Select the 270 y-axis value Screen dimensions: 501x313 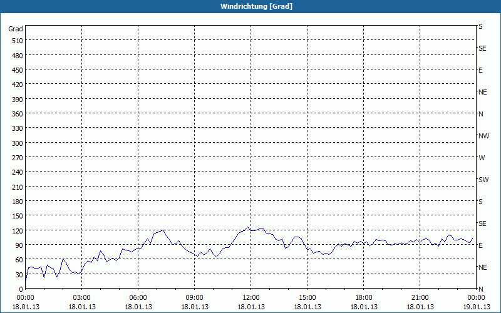click(18, 158)
